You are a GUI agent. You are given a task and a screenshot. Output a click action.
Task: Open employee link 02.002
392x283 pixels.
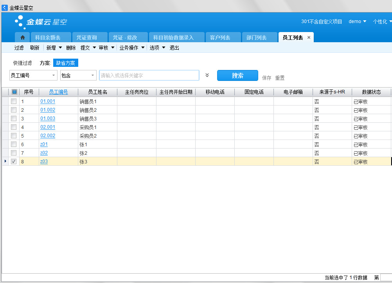[48, 136]
